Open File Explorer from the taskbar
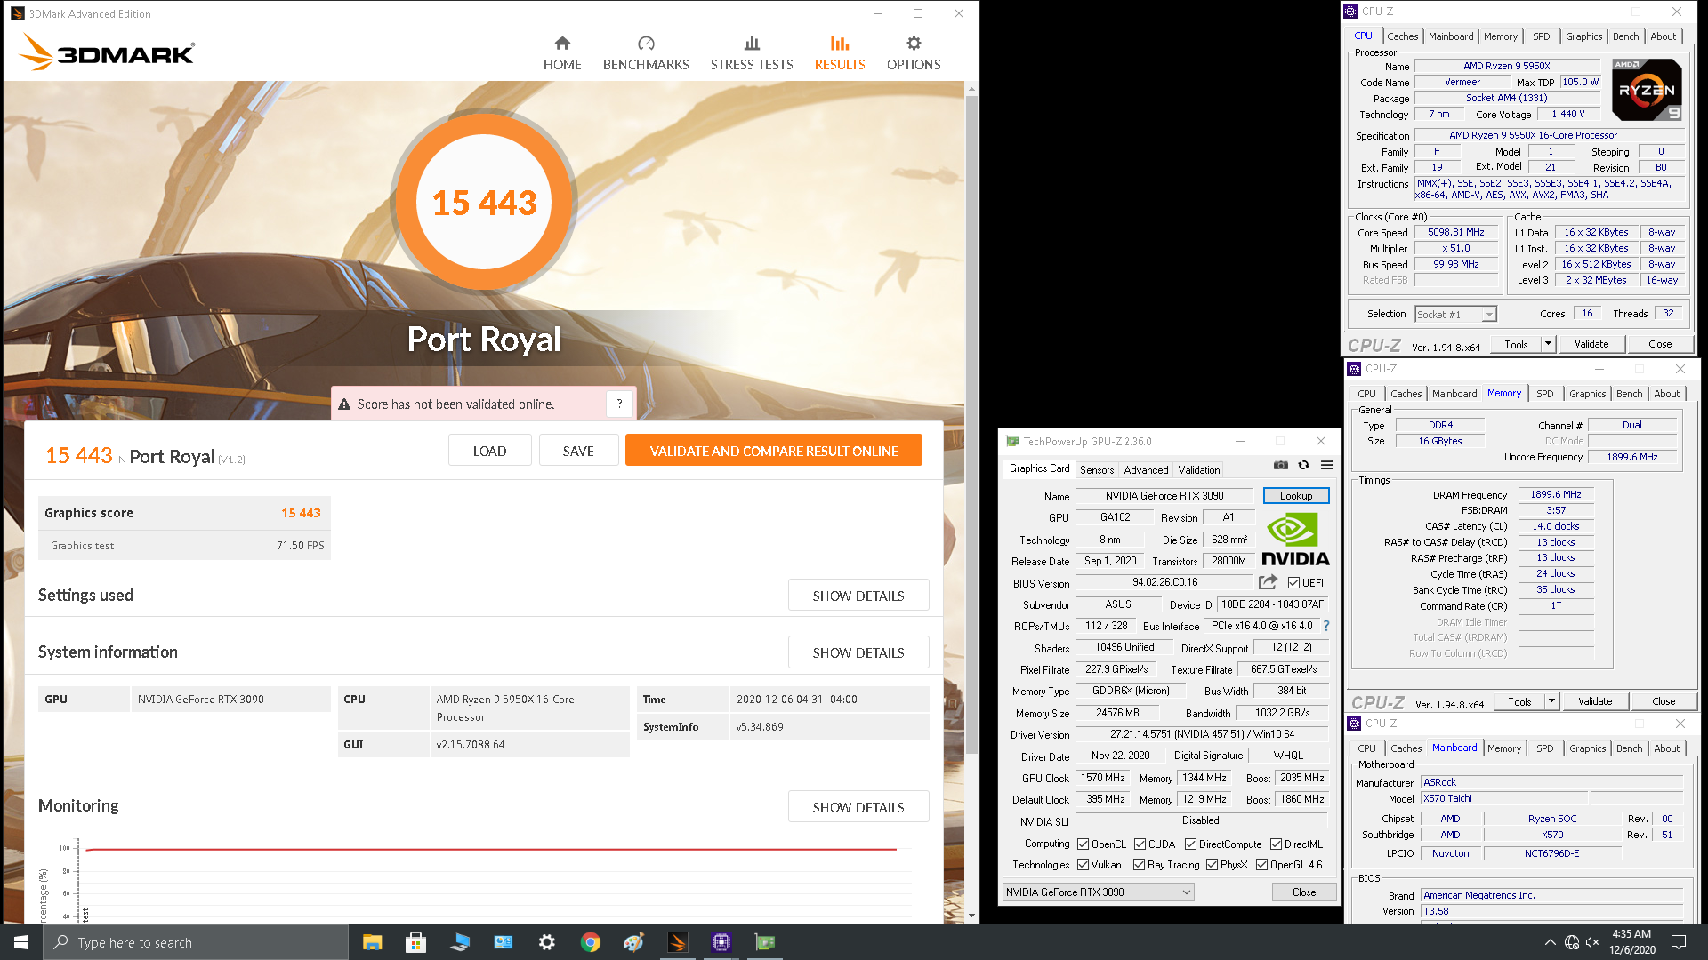The height and width of the screenshot is (960, 1708). 372,942
